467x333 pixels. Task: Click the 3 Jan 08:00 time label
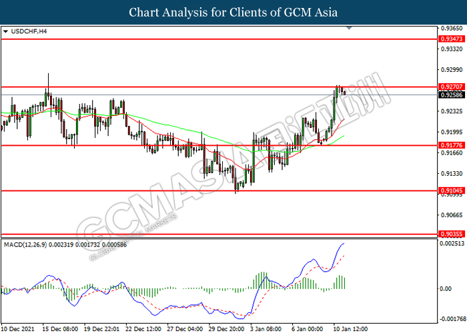[267, 329]
